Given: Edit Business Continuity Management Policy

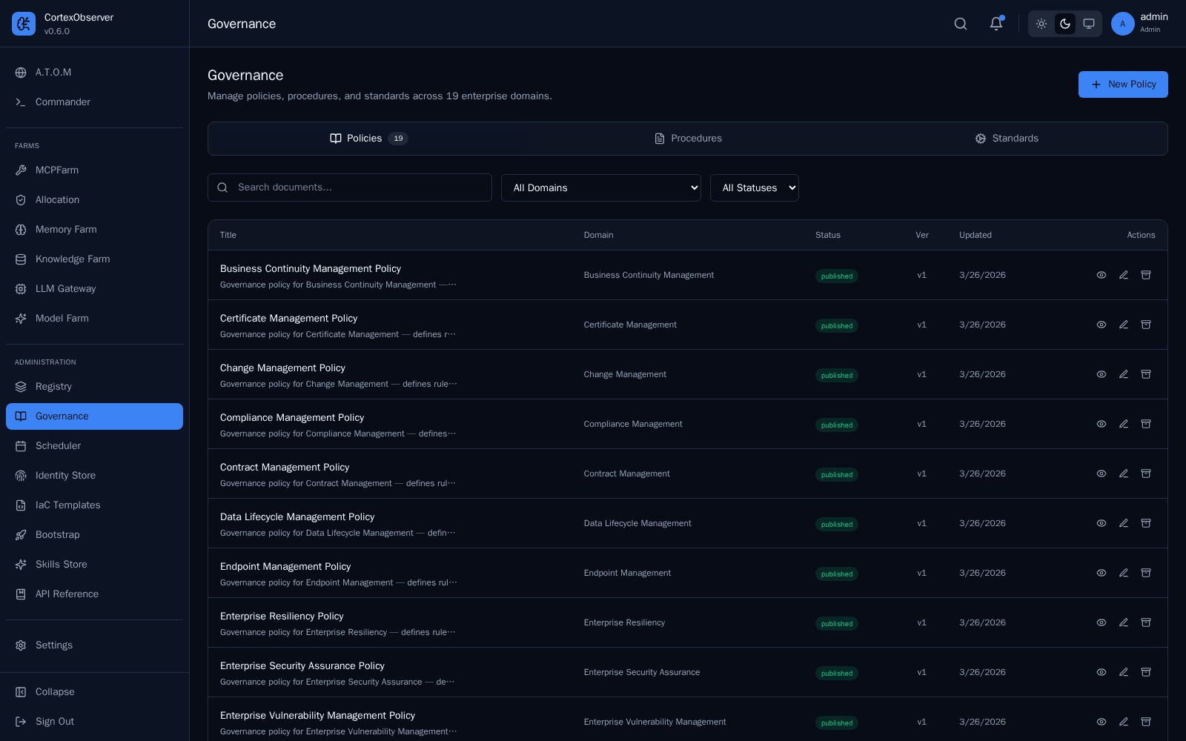Looking at the screenshot, I should pyautogui.click(x=1124, y=275).
